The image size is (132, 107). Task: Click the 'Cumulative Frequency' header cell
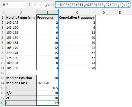pyautogui.click(x=77, y=17)
